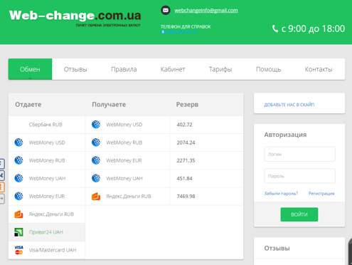Click the phone handset icon near working hours
The height and width of the screenshot is (265, 352).
pyautogui.click(x=275, y=28)
